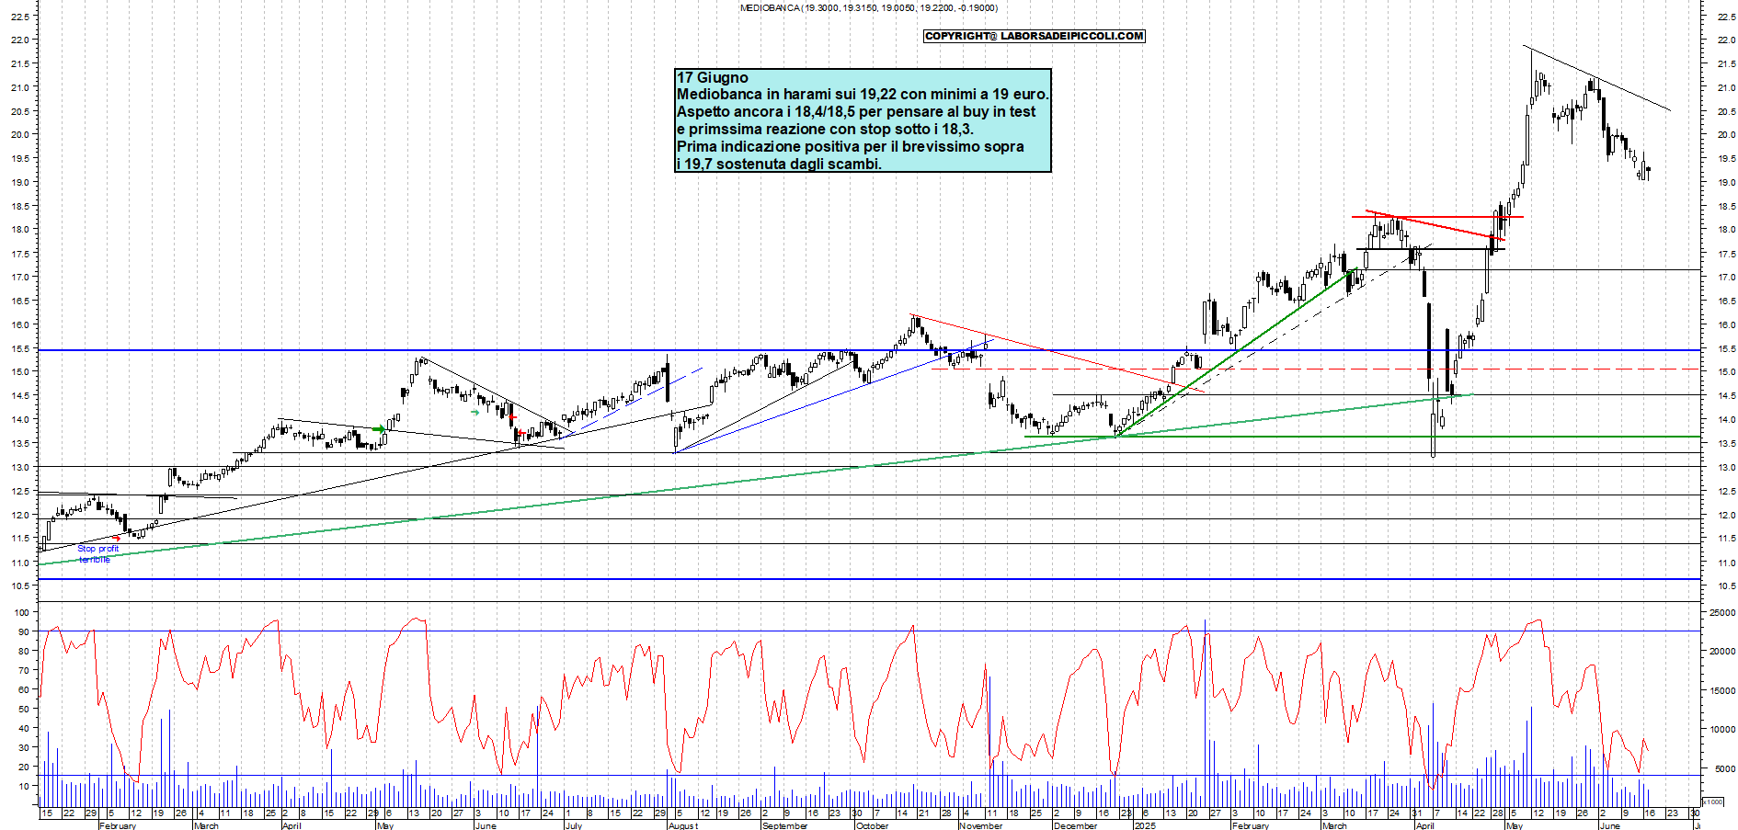This screenshot has height=830, width=1738.
Task: Click the 10.5 label on the right price axis
Action: click(x=1725, y=586)
